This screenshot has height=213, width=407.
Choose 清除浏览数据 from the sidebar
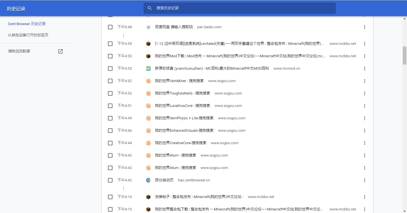(19, 51)
